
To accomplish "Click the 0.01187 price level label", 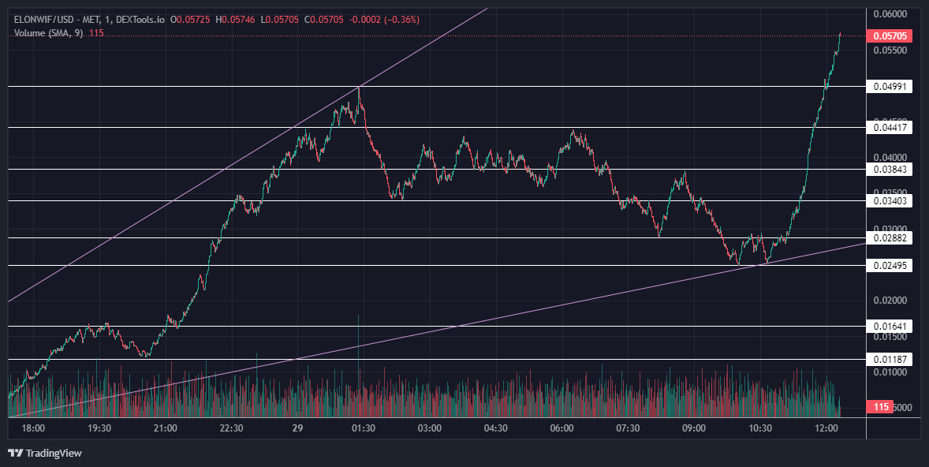I will click(889, 360).
